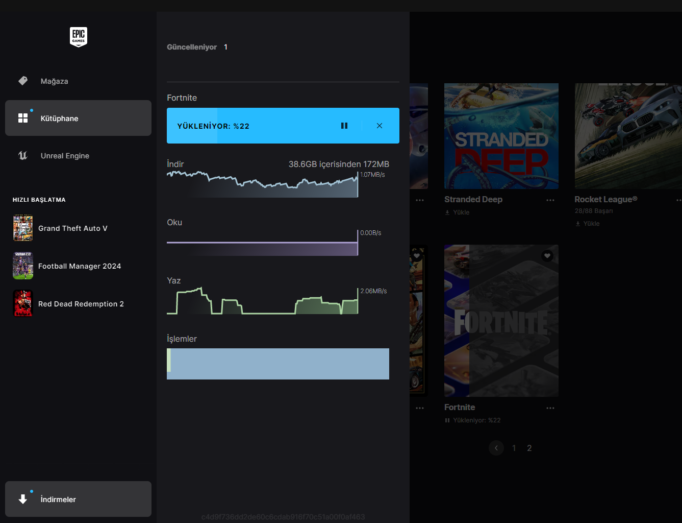Image resolution: width=682 pixels, height=523 pixels.
Task: Click the Yükleniyor: %22 status under Fortnite
Action: (477, 420)
